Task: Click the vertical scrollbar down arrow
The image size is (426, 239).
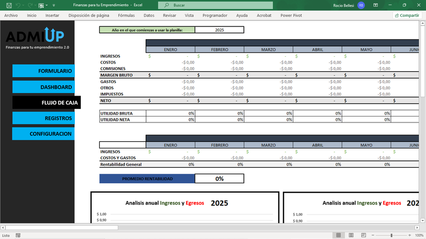Action: pyautogui.click(x=423, y=221)
